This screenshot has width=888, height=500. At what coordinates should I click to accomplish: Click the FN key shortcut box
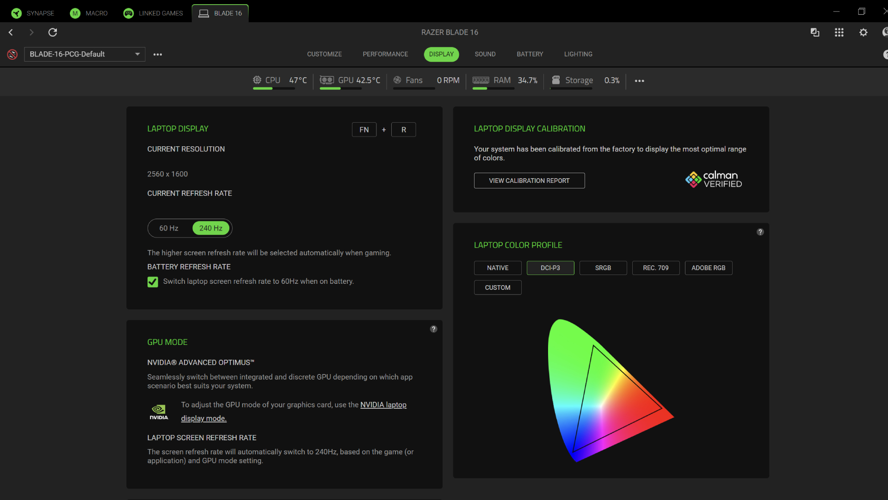(364, 130)
